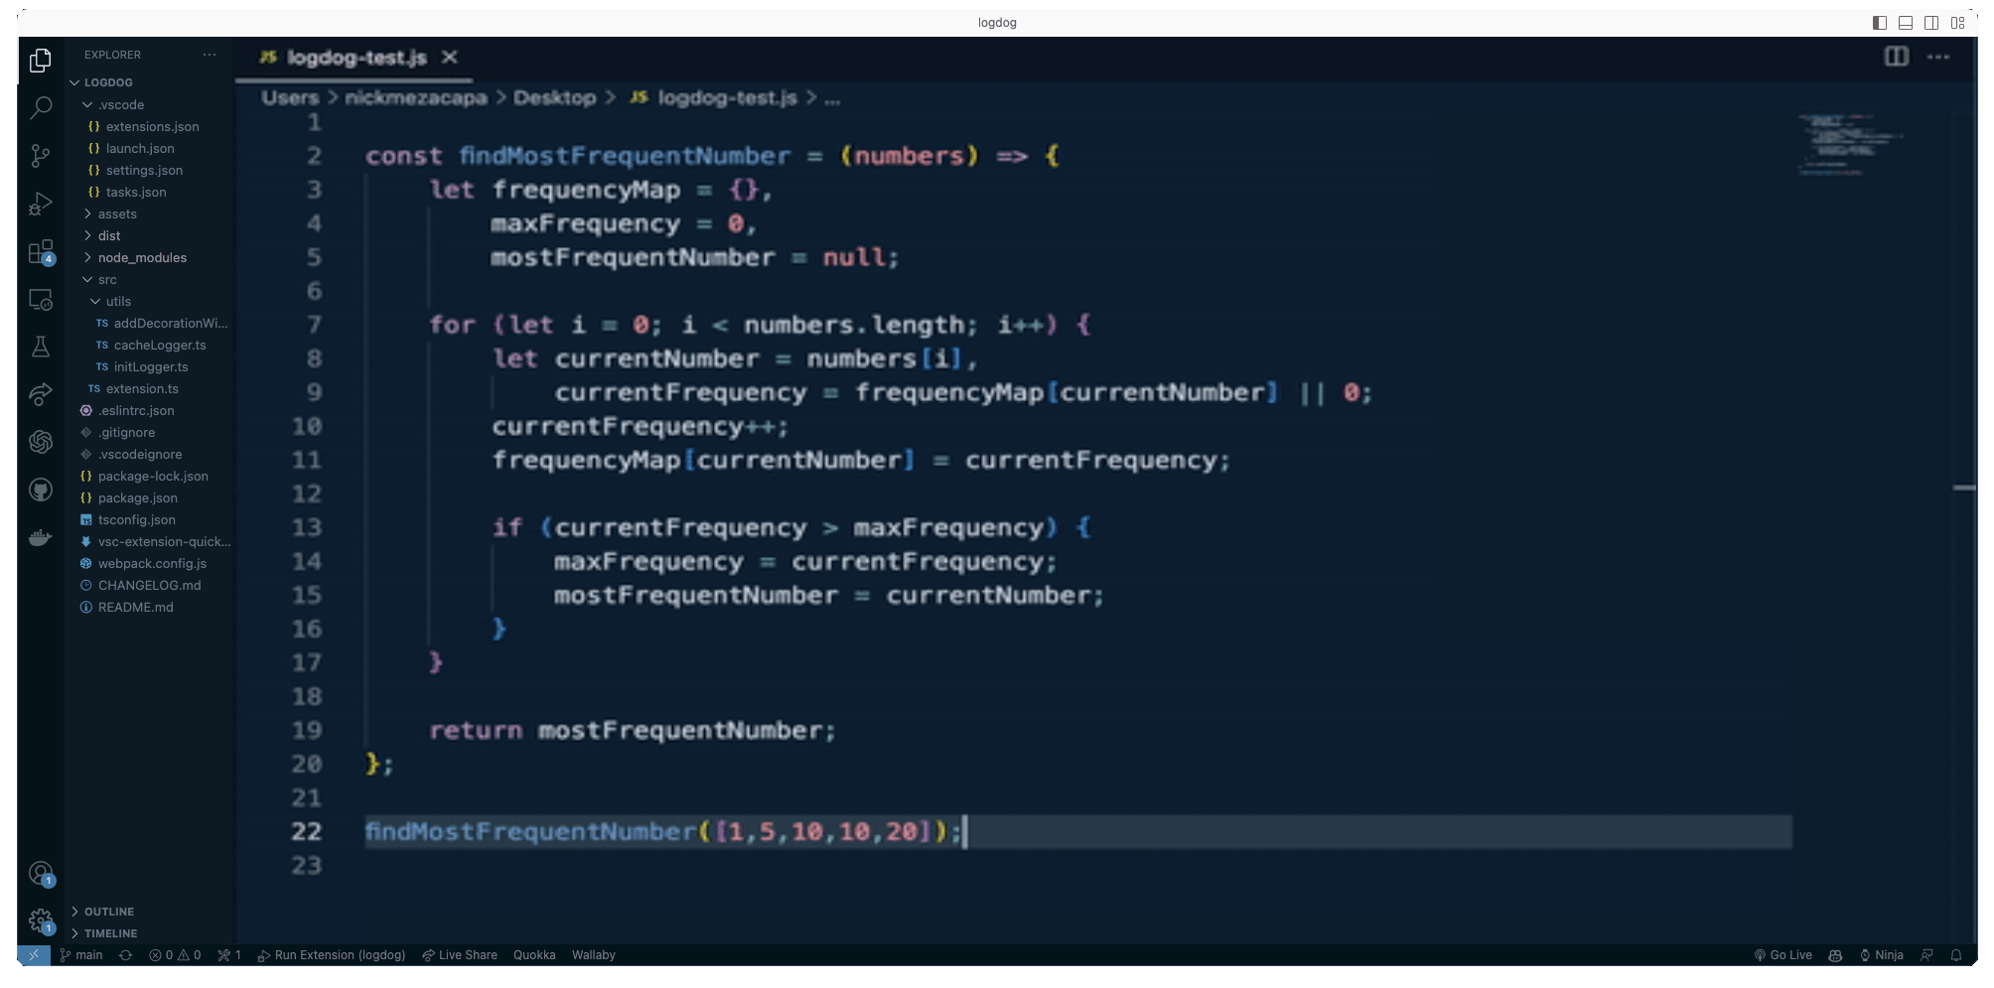Open Source Control view
The image size is (1994, 988).
click(41, 156)
